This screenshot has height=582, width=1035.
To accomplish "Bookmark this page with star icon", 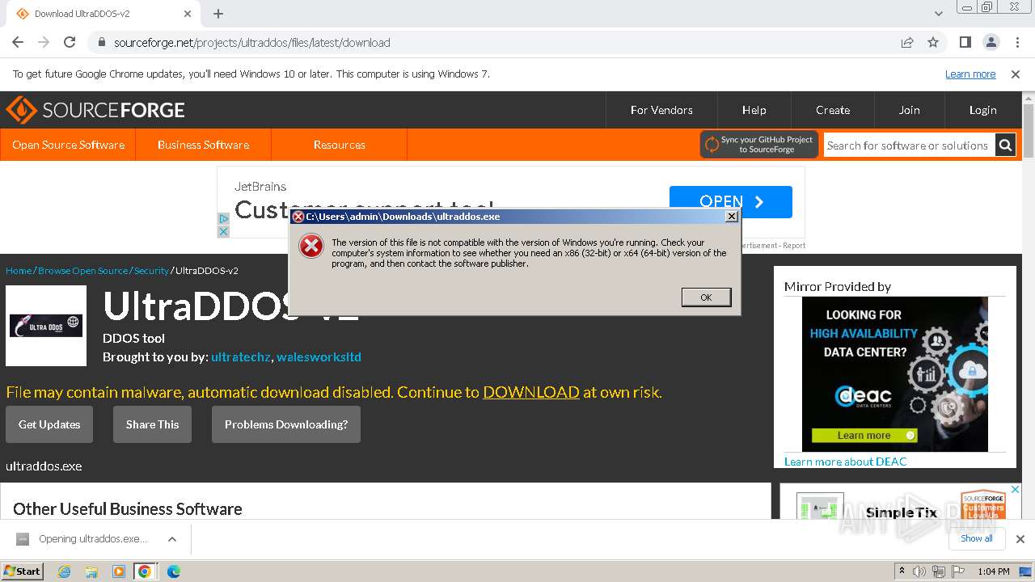I will coord(933,42).
